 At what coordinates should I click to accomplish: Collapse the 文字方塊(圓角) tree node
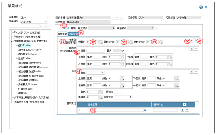(x=12, y=41)
